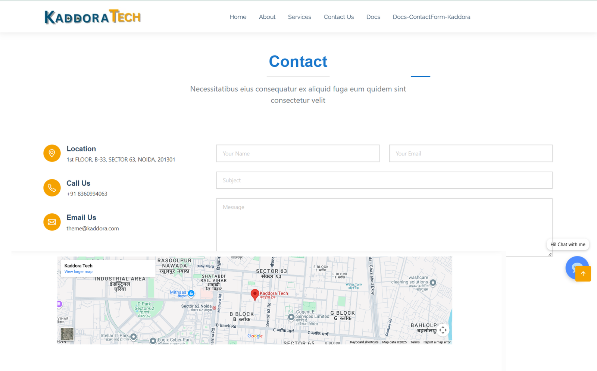
Task: Click the orange scroll-to-top arrow button
Action: [583, 274]
